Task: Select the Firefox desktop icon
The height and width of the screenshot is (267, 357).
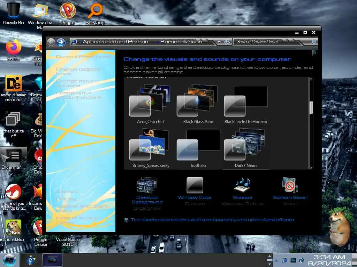Action: coord(14,50)
